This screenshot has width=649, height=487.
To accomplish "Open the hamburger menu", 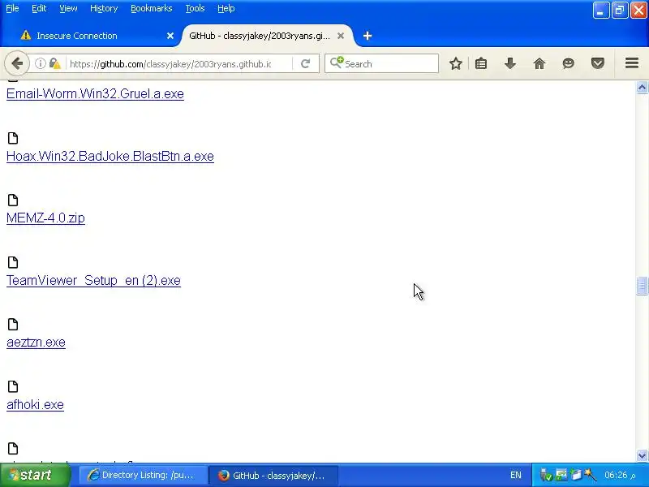I will [632, 63].
